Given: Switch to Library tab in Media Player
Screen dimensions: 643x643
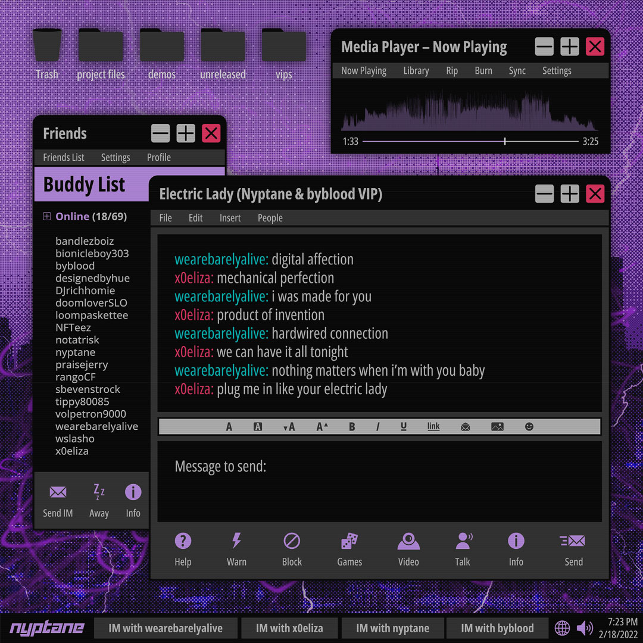Looking at the screenshot, I should [416, 70].
